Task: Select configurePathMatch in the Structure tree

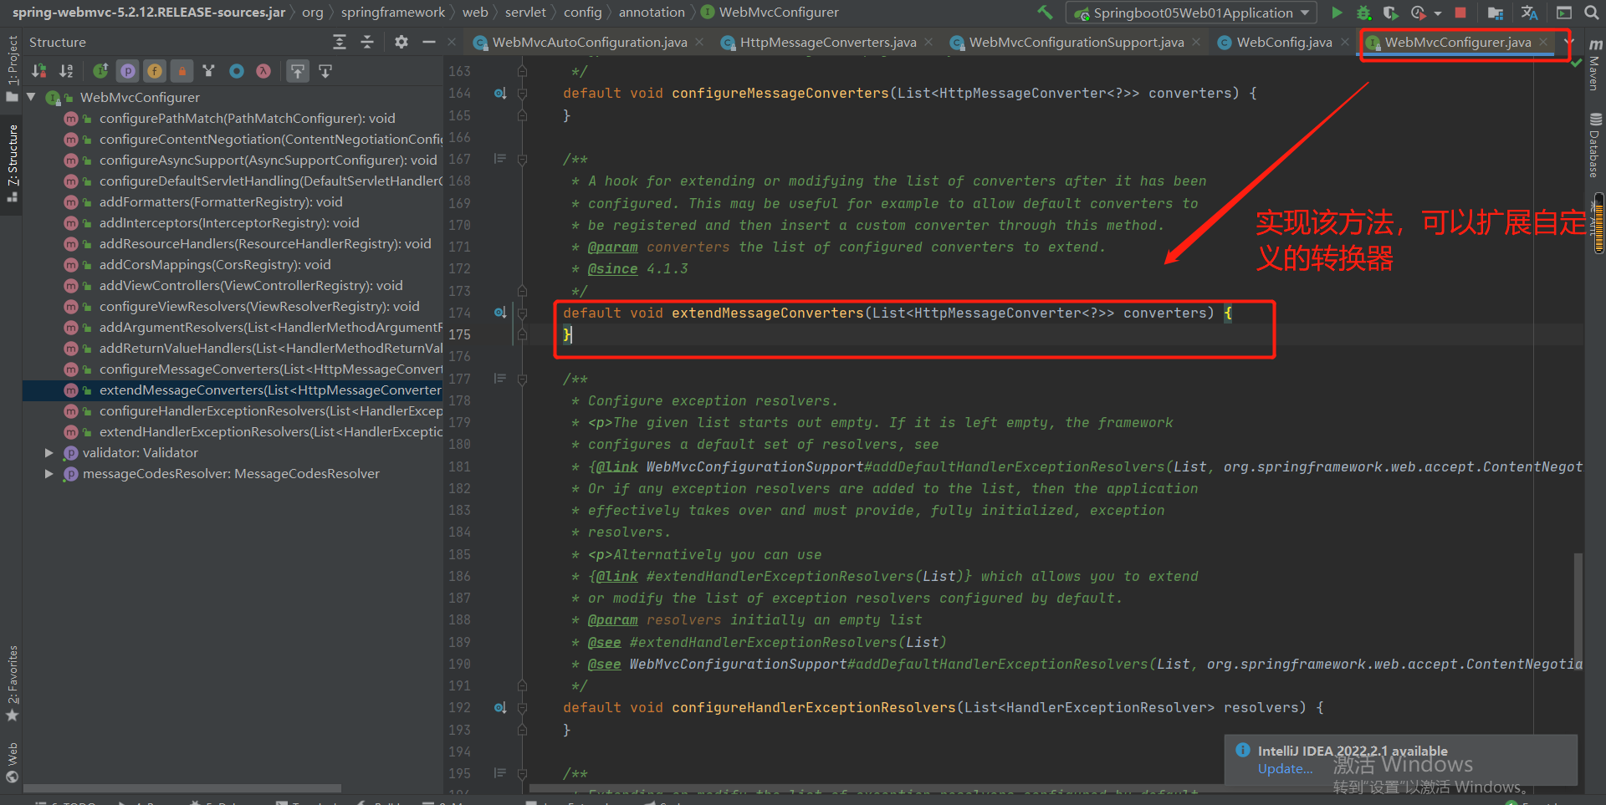Action: pyautogui.click(x=247, y=118)
